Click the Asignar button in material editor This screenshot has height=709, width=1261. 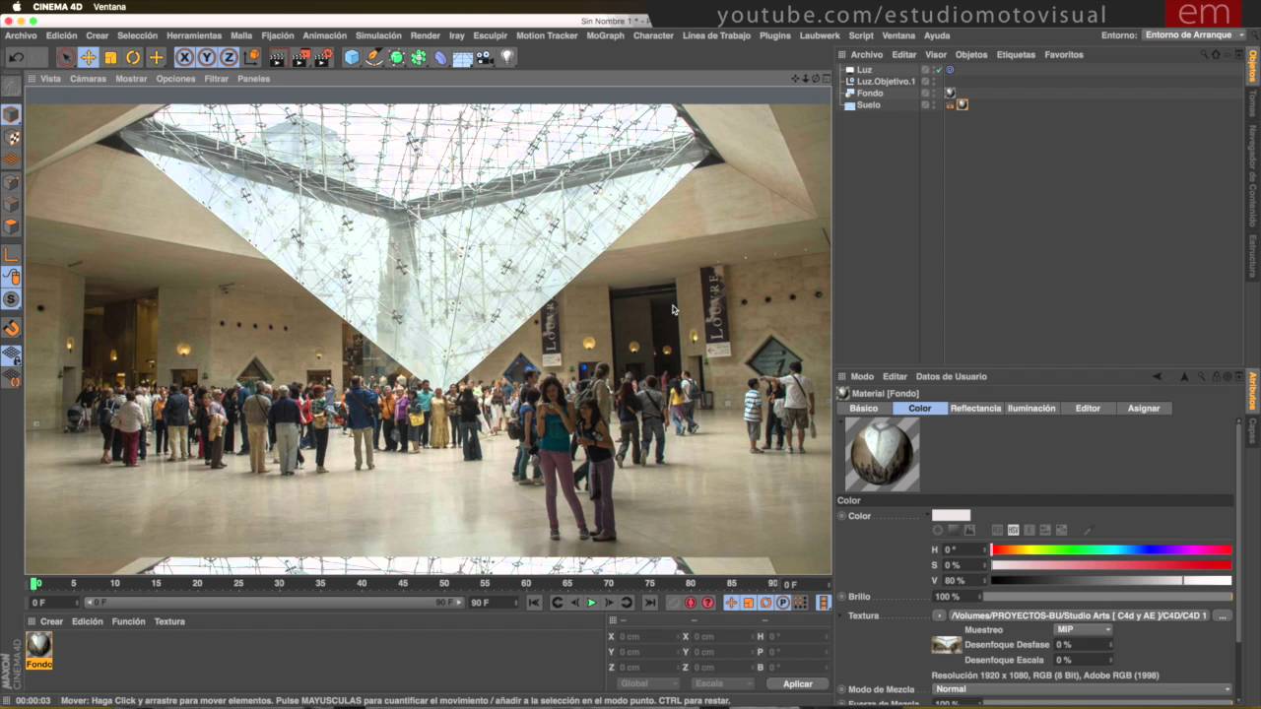1144,408
